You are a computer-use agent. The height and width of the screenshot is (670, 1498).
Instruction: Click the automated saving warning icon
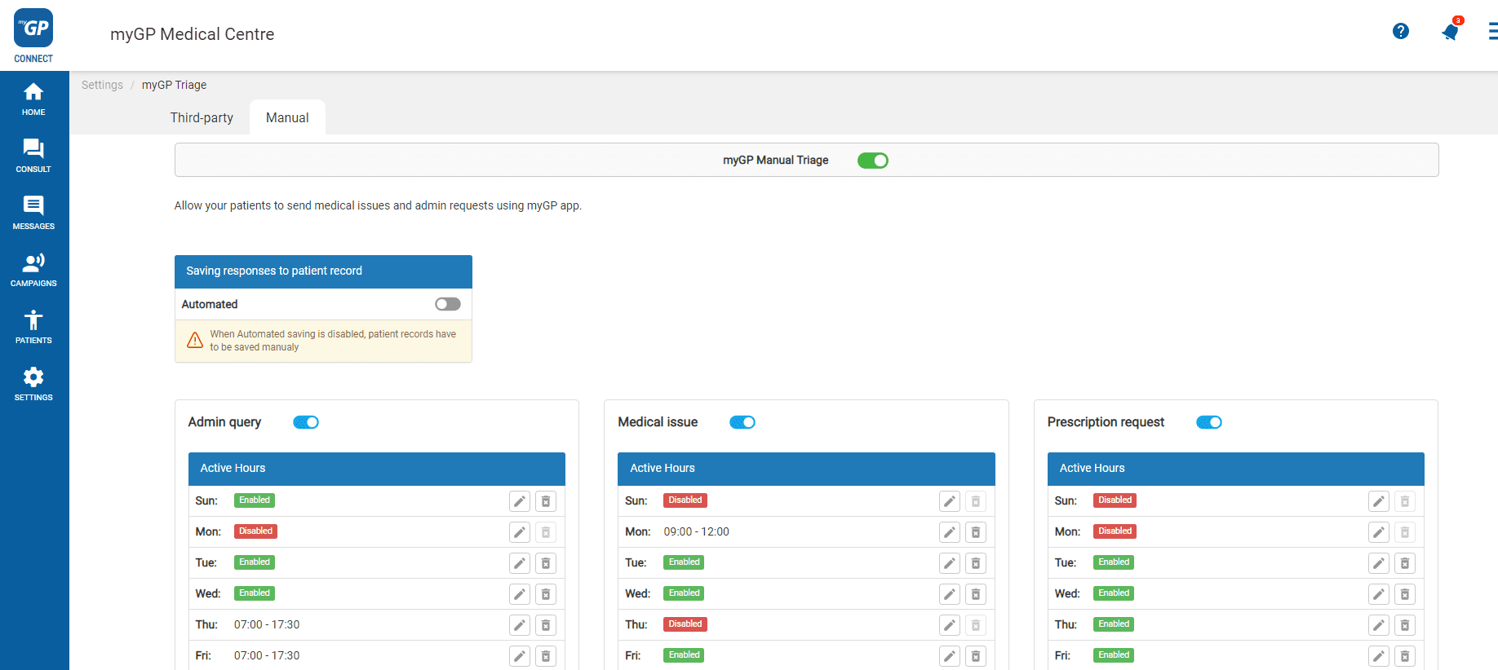point(195,340)
